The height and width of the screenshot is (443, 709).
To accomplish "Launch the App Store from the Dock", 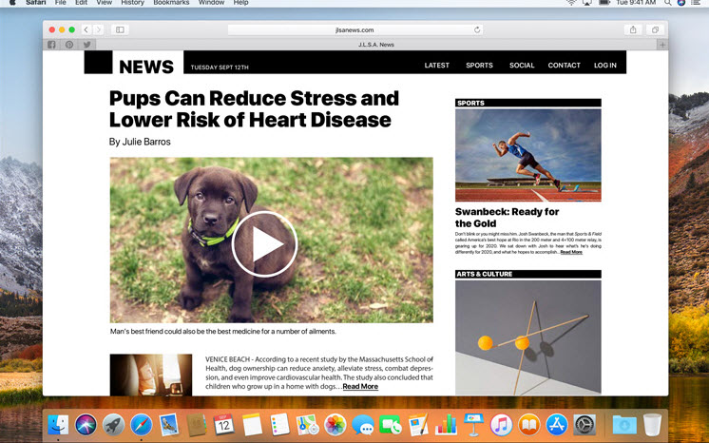I will (556, 424).
